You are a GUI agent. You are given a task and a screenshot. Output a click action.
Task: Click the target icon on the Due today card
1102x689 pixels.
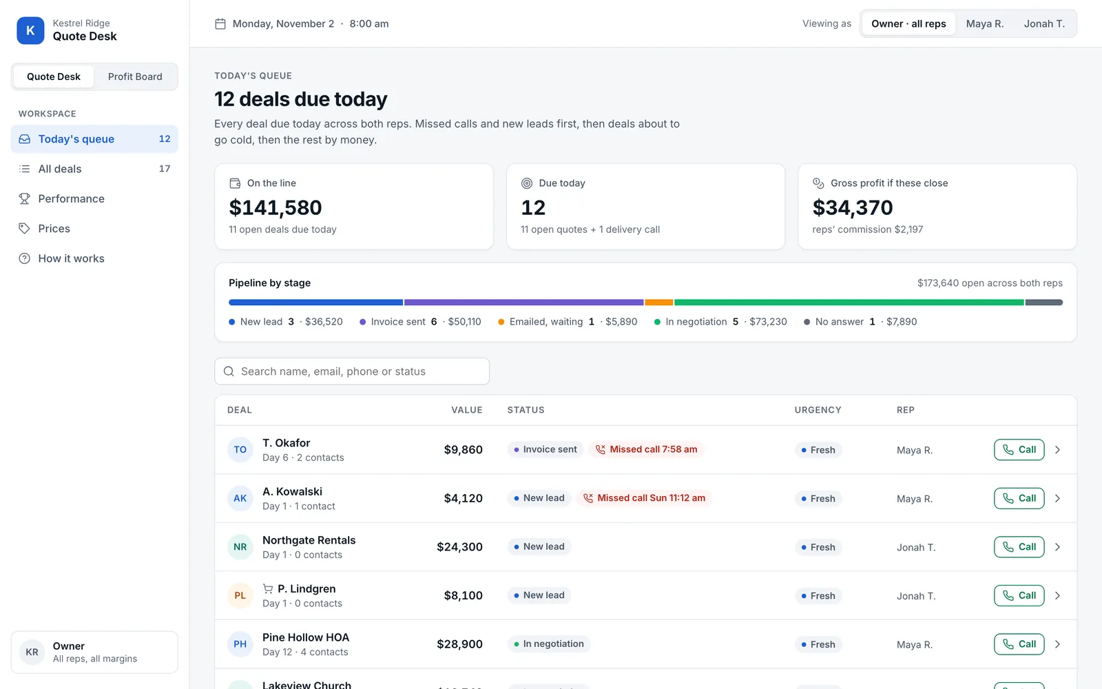coord(527,183)
